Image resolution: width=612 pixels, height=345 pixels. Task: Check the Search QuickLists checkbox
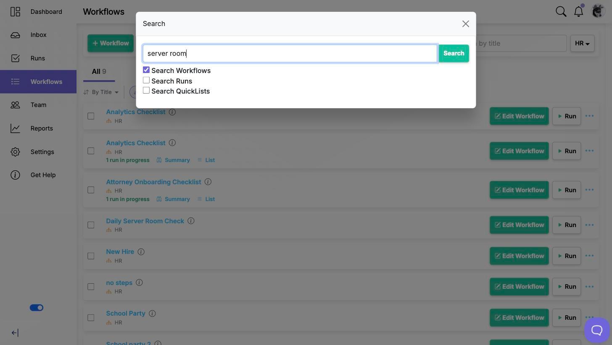tap(146, 90)
